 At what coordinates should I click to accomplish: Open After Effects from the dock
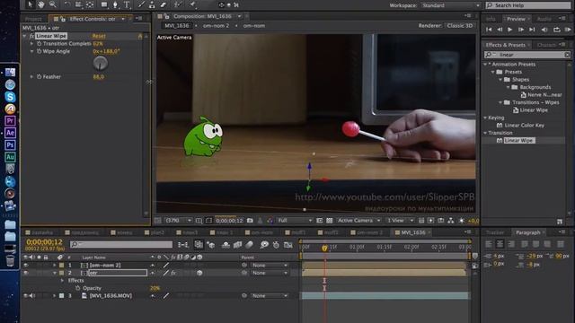click(x=10, y=133)
